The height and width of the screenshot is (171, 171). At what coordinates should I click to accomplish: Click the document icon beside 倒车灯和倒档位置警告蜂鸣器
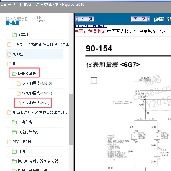pyautogui.click(x=9, y=45)
